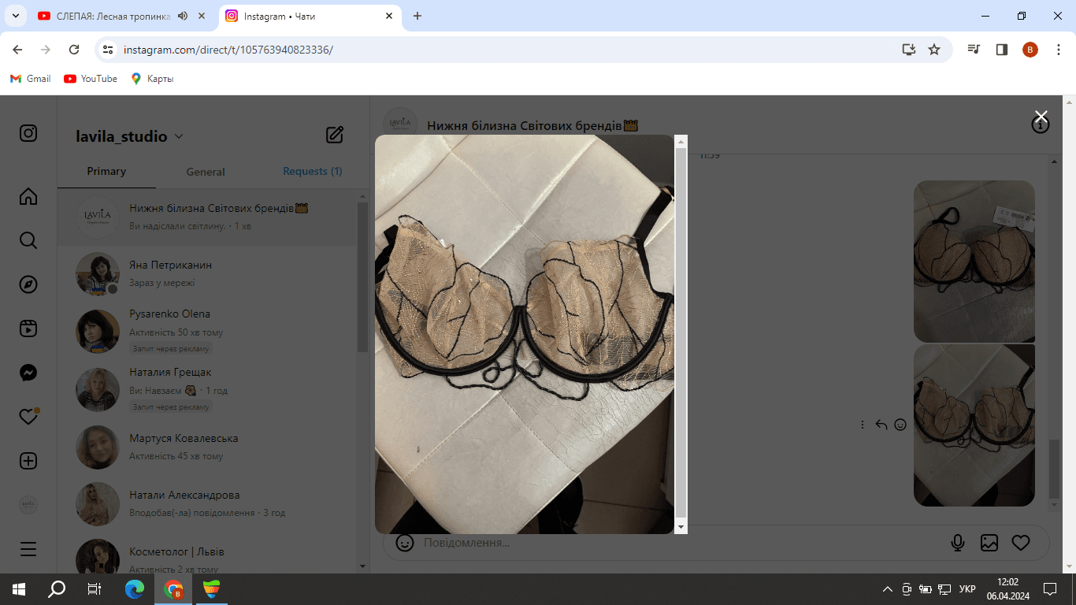Open the lower bra photo thumbnail in chat
This screenshot has height=605, width=1076.
click(x=974, y=425)
